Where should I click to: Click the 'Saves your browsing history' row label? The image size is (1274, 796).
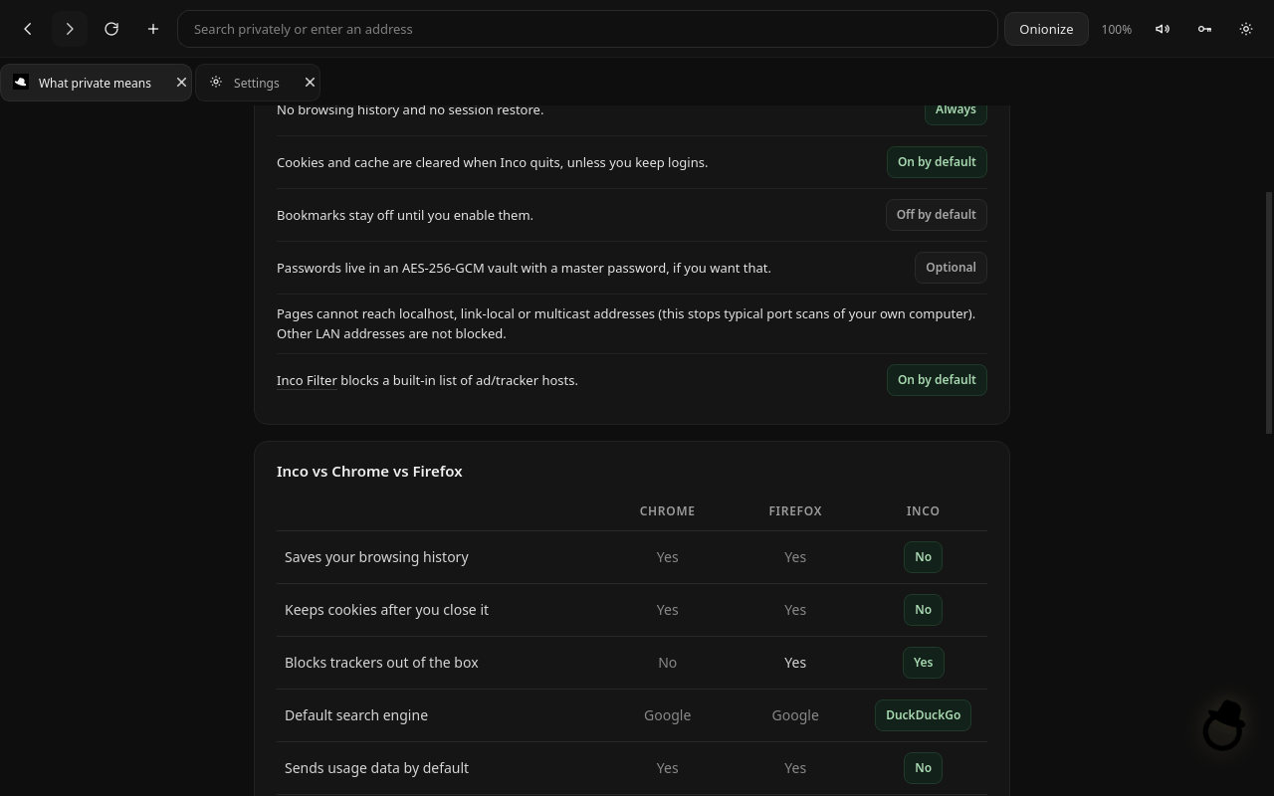coord(376,557)
